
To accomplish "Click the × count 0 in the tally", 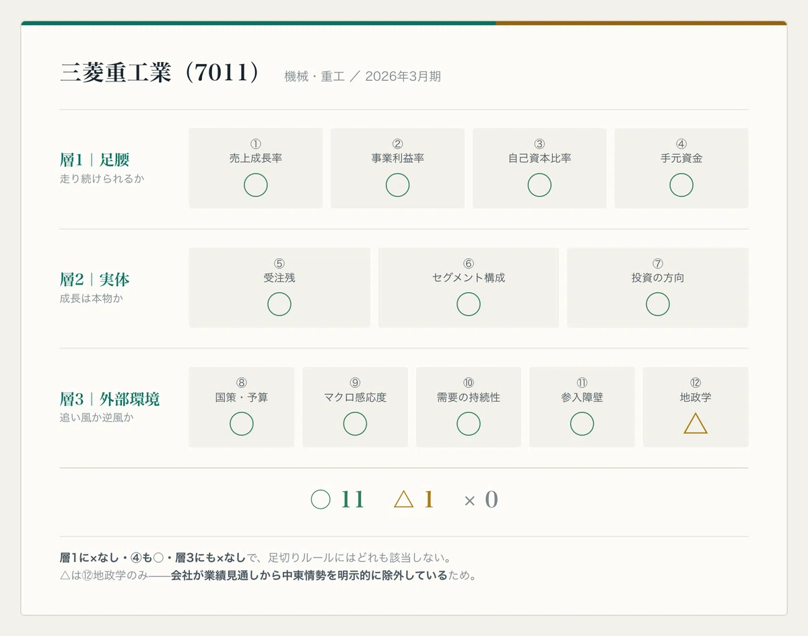I will 492,499.
